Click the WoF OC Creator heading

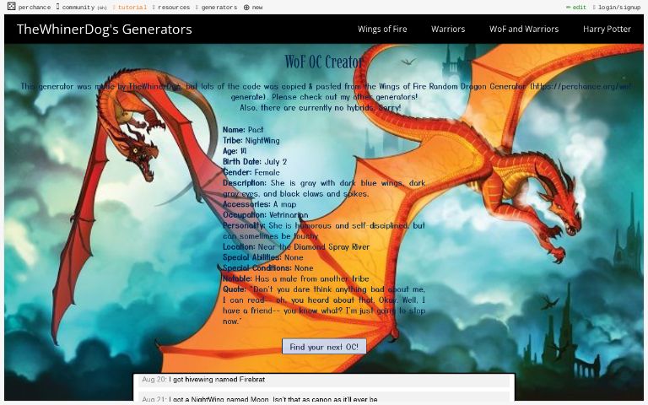[324, 62]
